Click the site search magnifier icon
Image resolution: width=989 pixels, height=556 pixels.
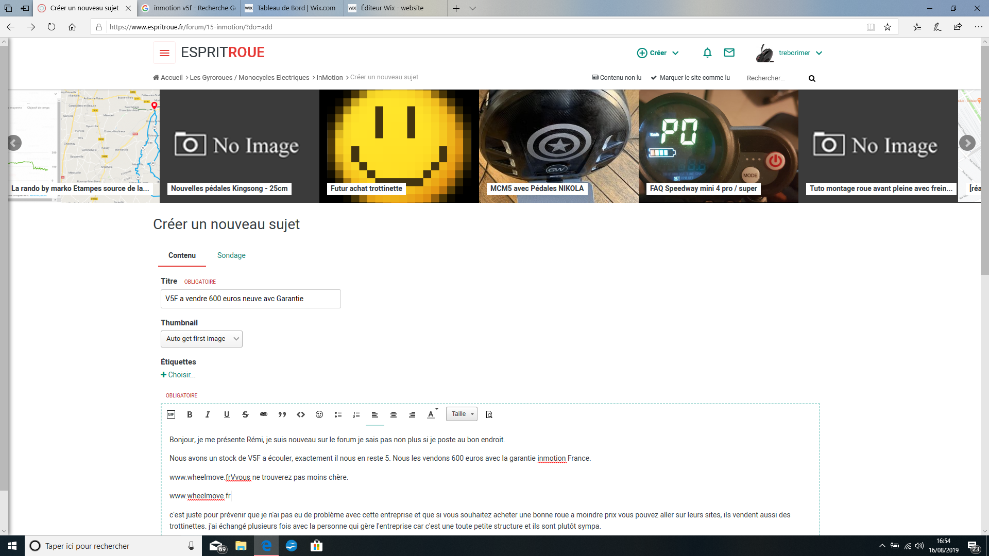812,78
